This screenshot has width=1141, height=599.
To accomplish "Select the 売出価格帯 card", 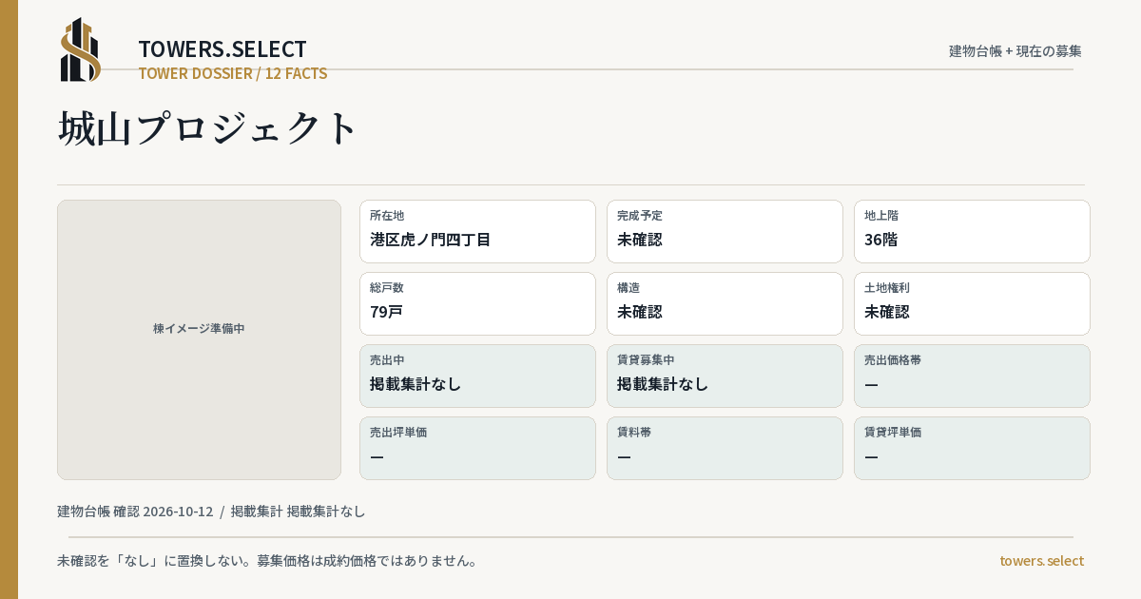I will pyautogui.click(x=972, y=376).
